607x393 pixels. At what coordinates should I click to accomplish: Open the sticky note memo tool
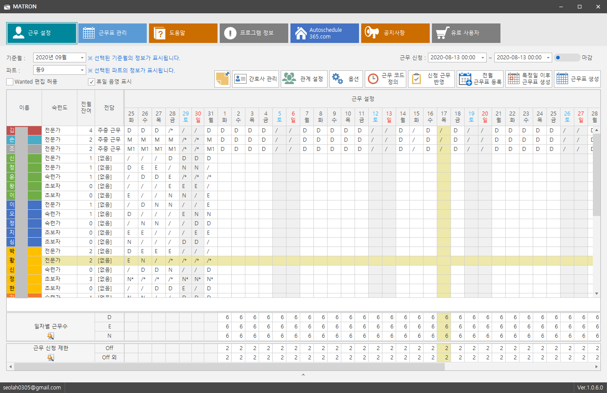click(x=222, y=79)
